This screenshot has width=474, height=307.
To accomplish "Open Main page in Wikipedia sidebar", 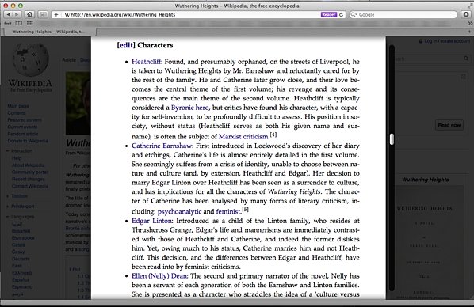I will tap(18, 106).
